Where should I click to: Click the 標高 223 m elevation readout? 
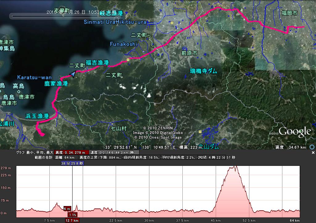(x=191, y=147)
